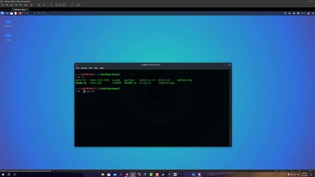315x177 pixels.
Task: Open the Windows Start menu
Action: [3, 175]
